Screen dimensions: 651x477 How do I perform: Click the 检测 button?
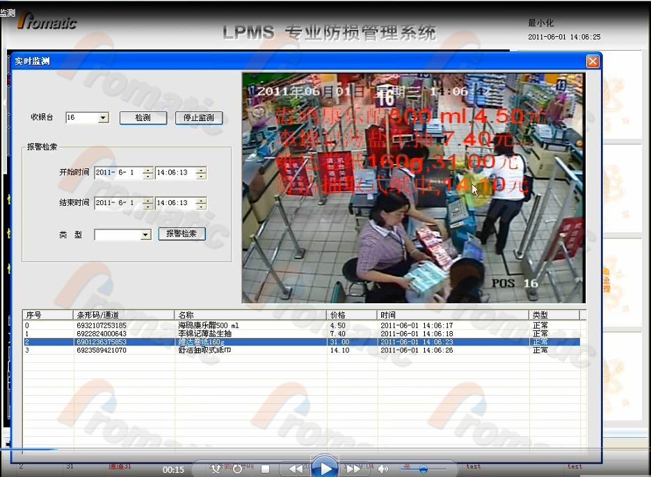point(143,118)
